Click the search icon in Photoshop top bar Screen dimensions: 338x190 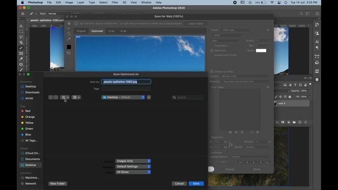[x=302, y=14]
